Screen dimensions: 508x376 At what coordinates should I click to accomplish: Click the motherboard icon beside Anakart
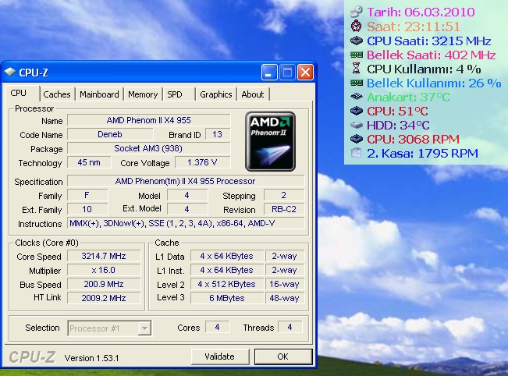[x=357, y=97]
